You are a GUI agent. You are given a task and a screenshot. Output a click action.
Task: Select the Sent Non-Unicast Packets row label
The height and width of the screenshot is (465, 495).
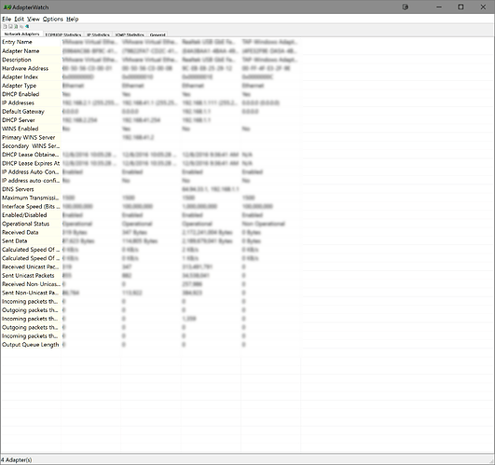pyautogui.click(x=31, y=293)
